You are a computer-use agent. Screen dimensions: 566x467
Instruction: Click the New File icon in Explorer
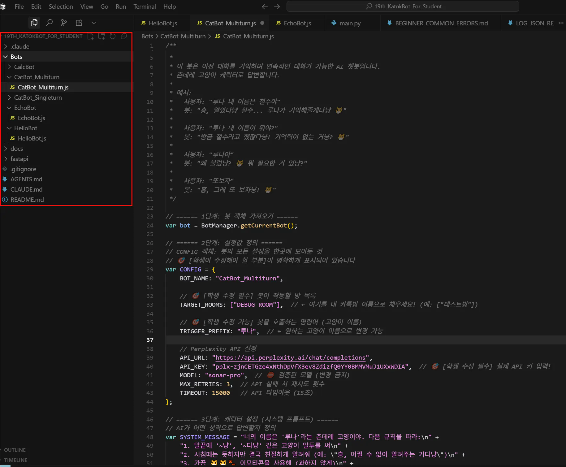pos(90,37)
